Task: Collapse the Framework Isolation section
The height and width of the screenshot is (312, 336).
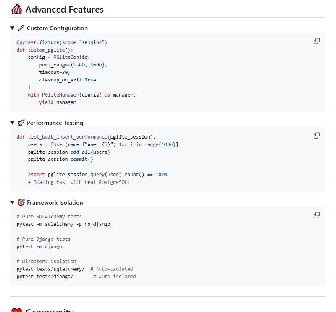Action: (x=13, y=202)
